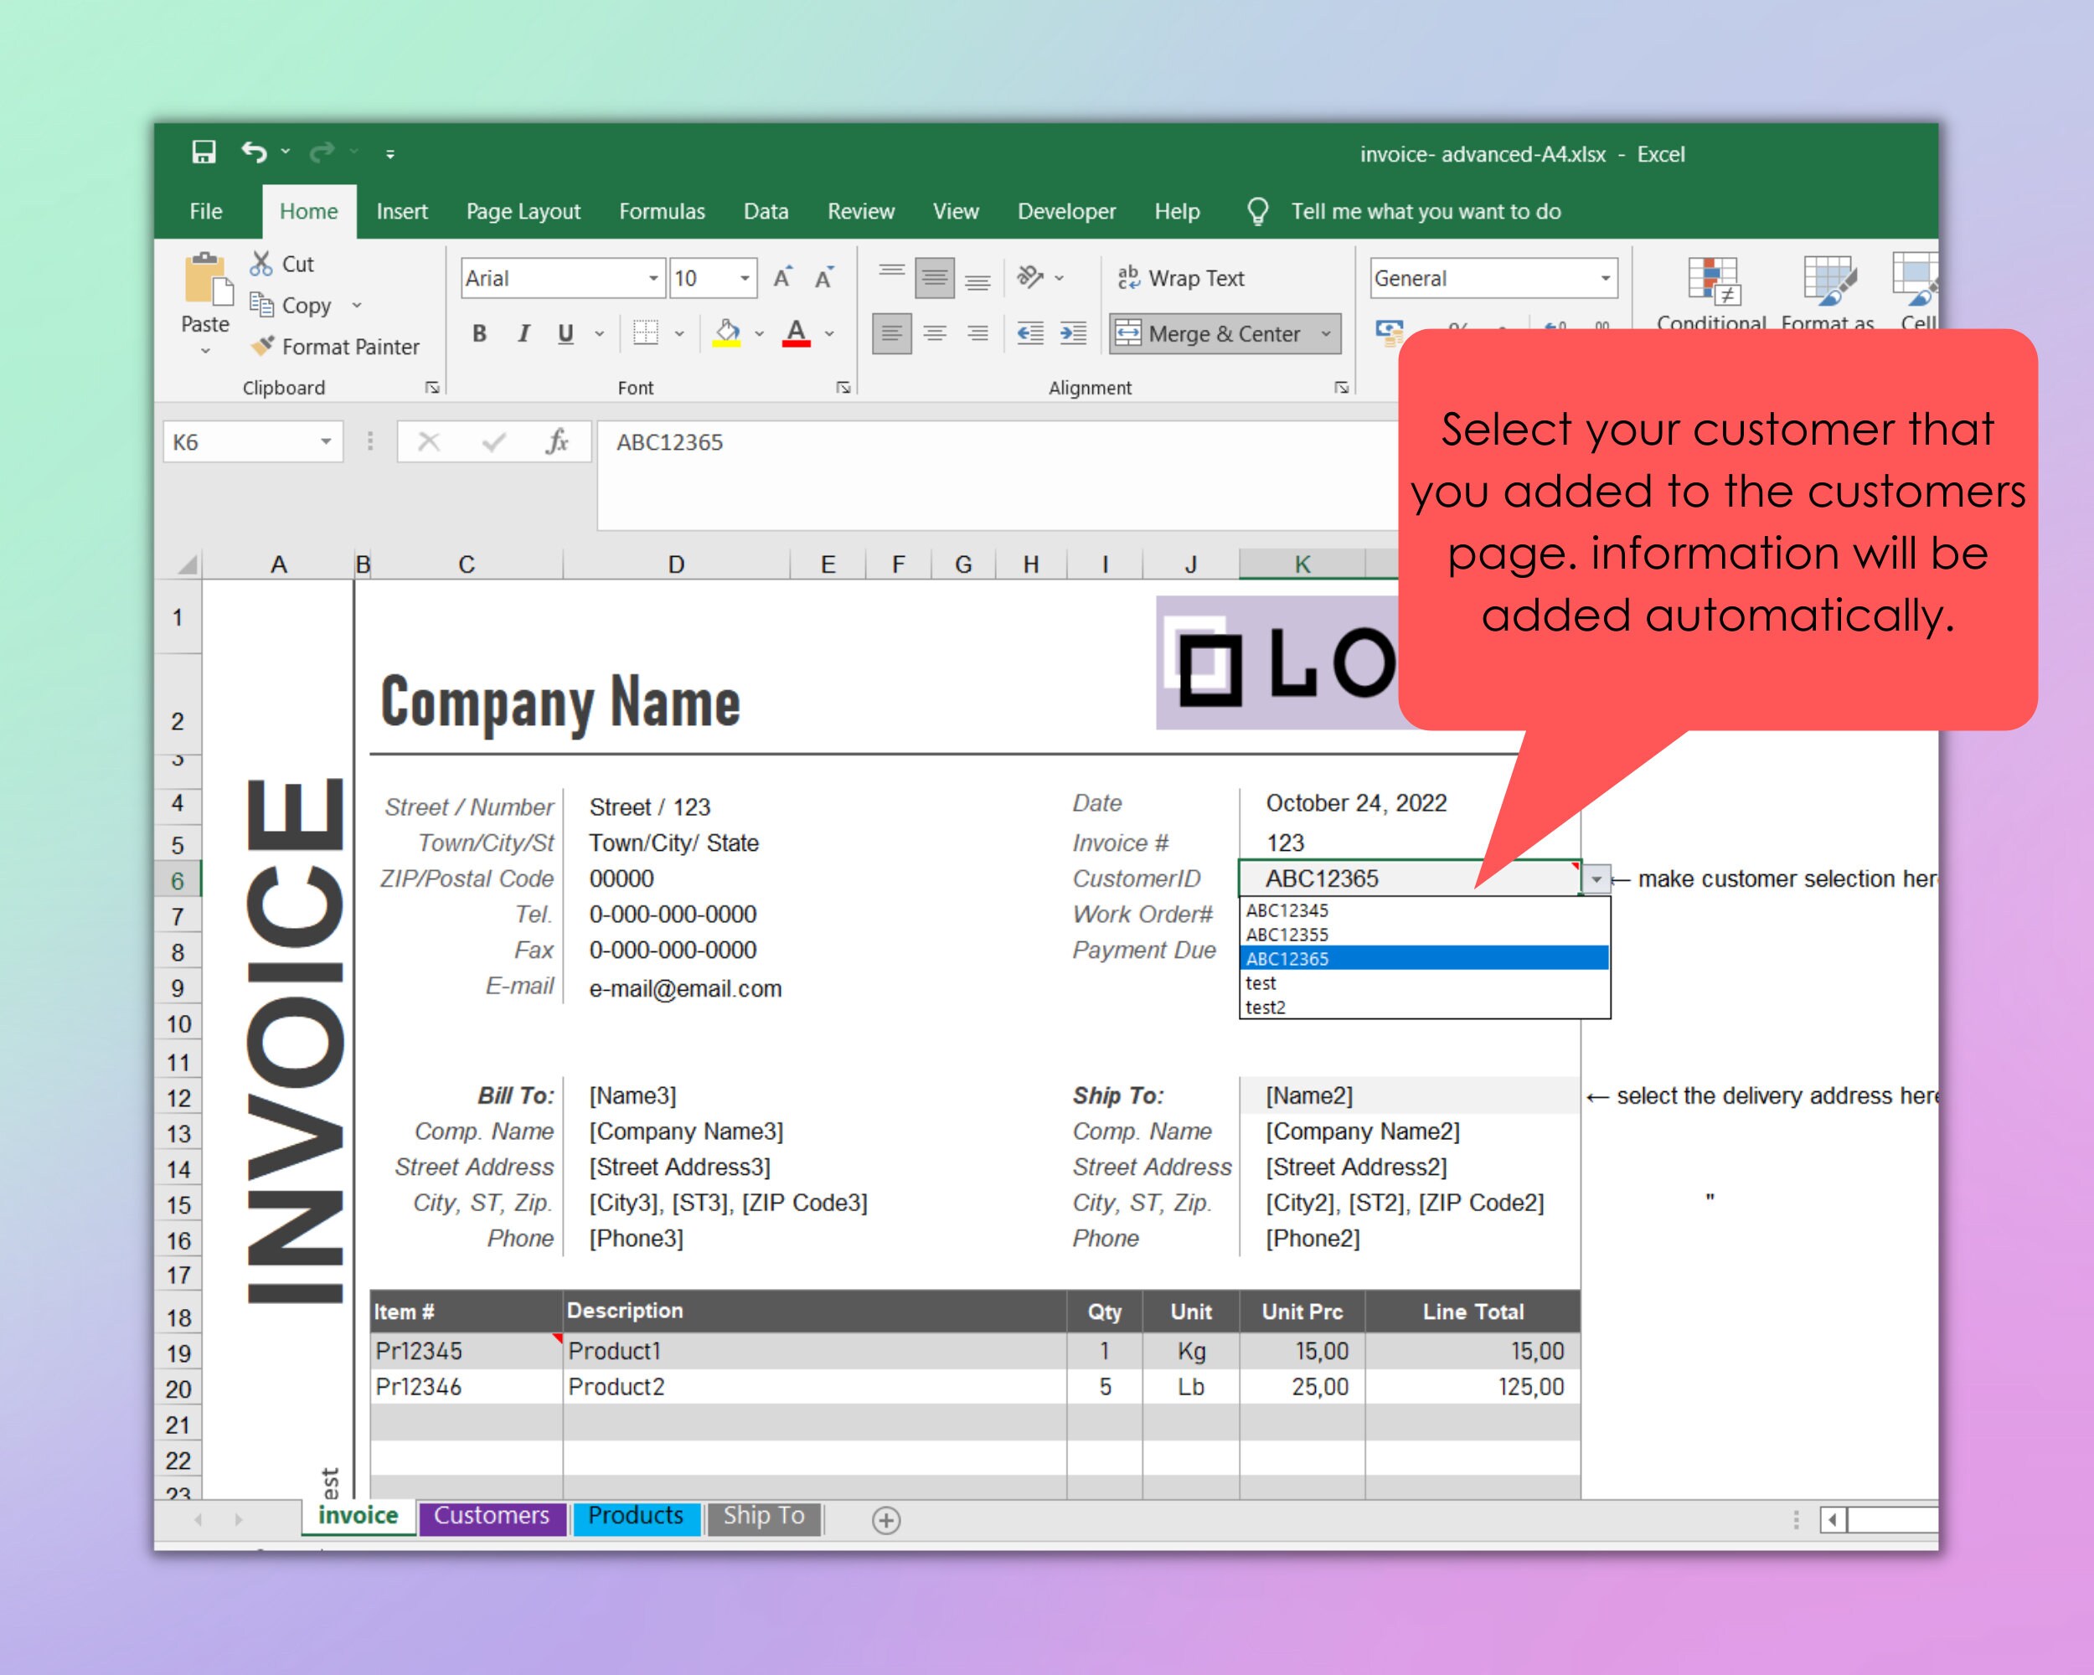Toggle italic formatting
This screenshot has height=1675, width=2094.
coord(523,334)
